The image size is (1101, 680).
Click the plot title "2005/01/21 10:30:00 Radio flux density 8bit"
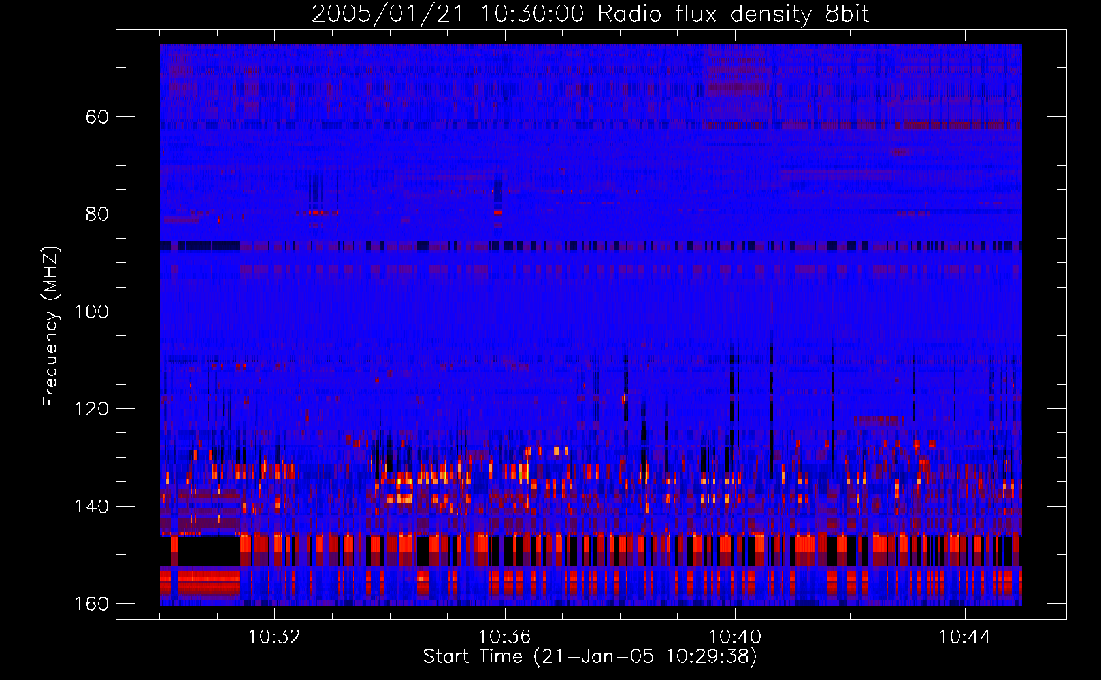coord(590,14)
